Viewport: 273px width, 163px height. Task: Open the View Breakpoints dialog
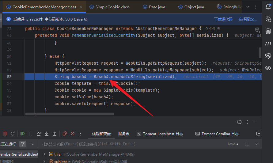[x=65, y=134]
